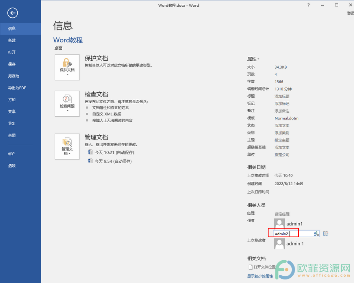354x283 pixels.
Task: Click the author input field containing admin2
Action: click(296, 234)
